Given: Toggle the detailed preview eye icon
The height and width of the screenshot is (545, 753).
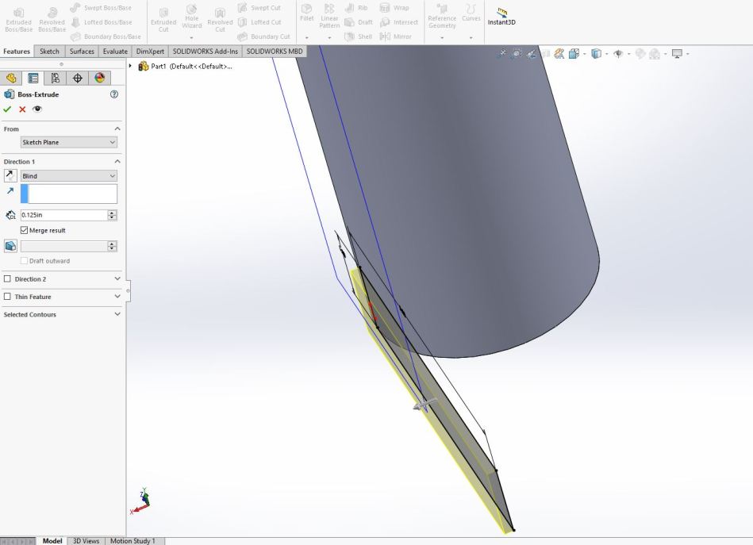Looking at the screenshot, I should point(36,109).
